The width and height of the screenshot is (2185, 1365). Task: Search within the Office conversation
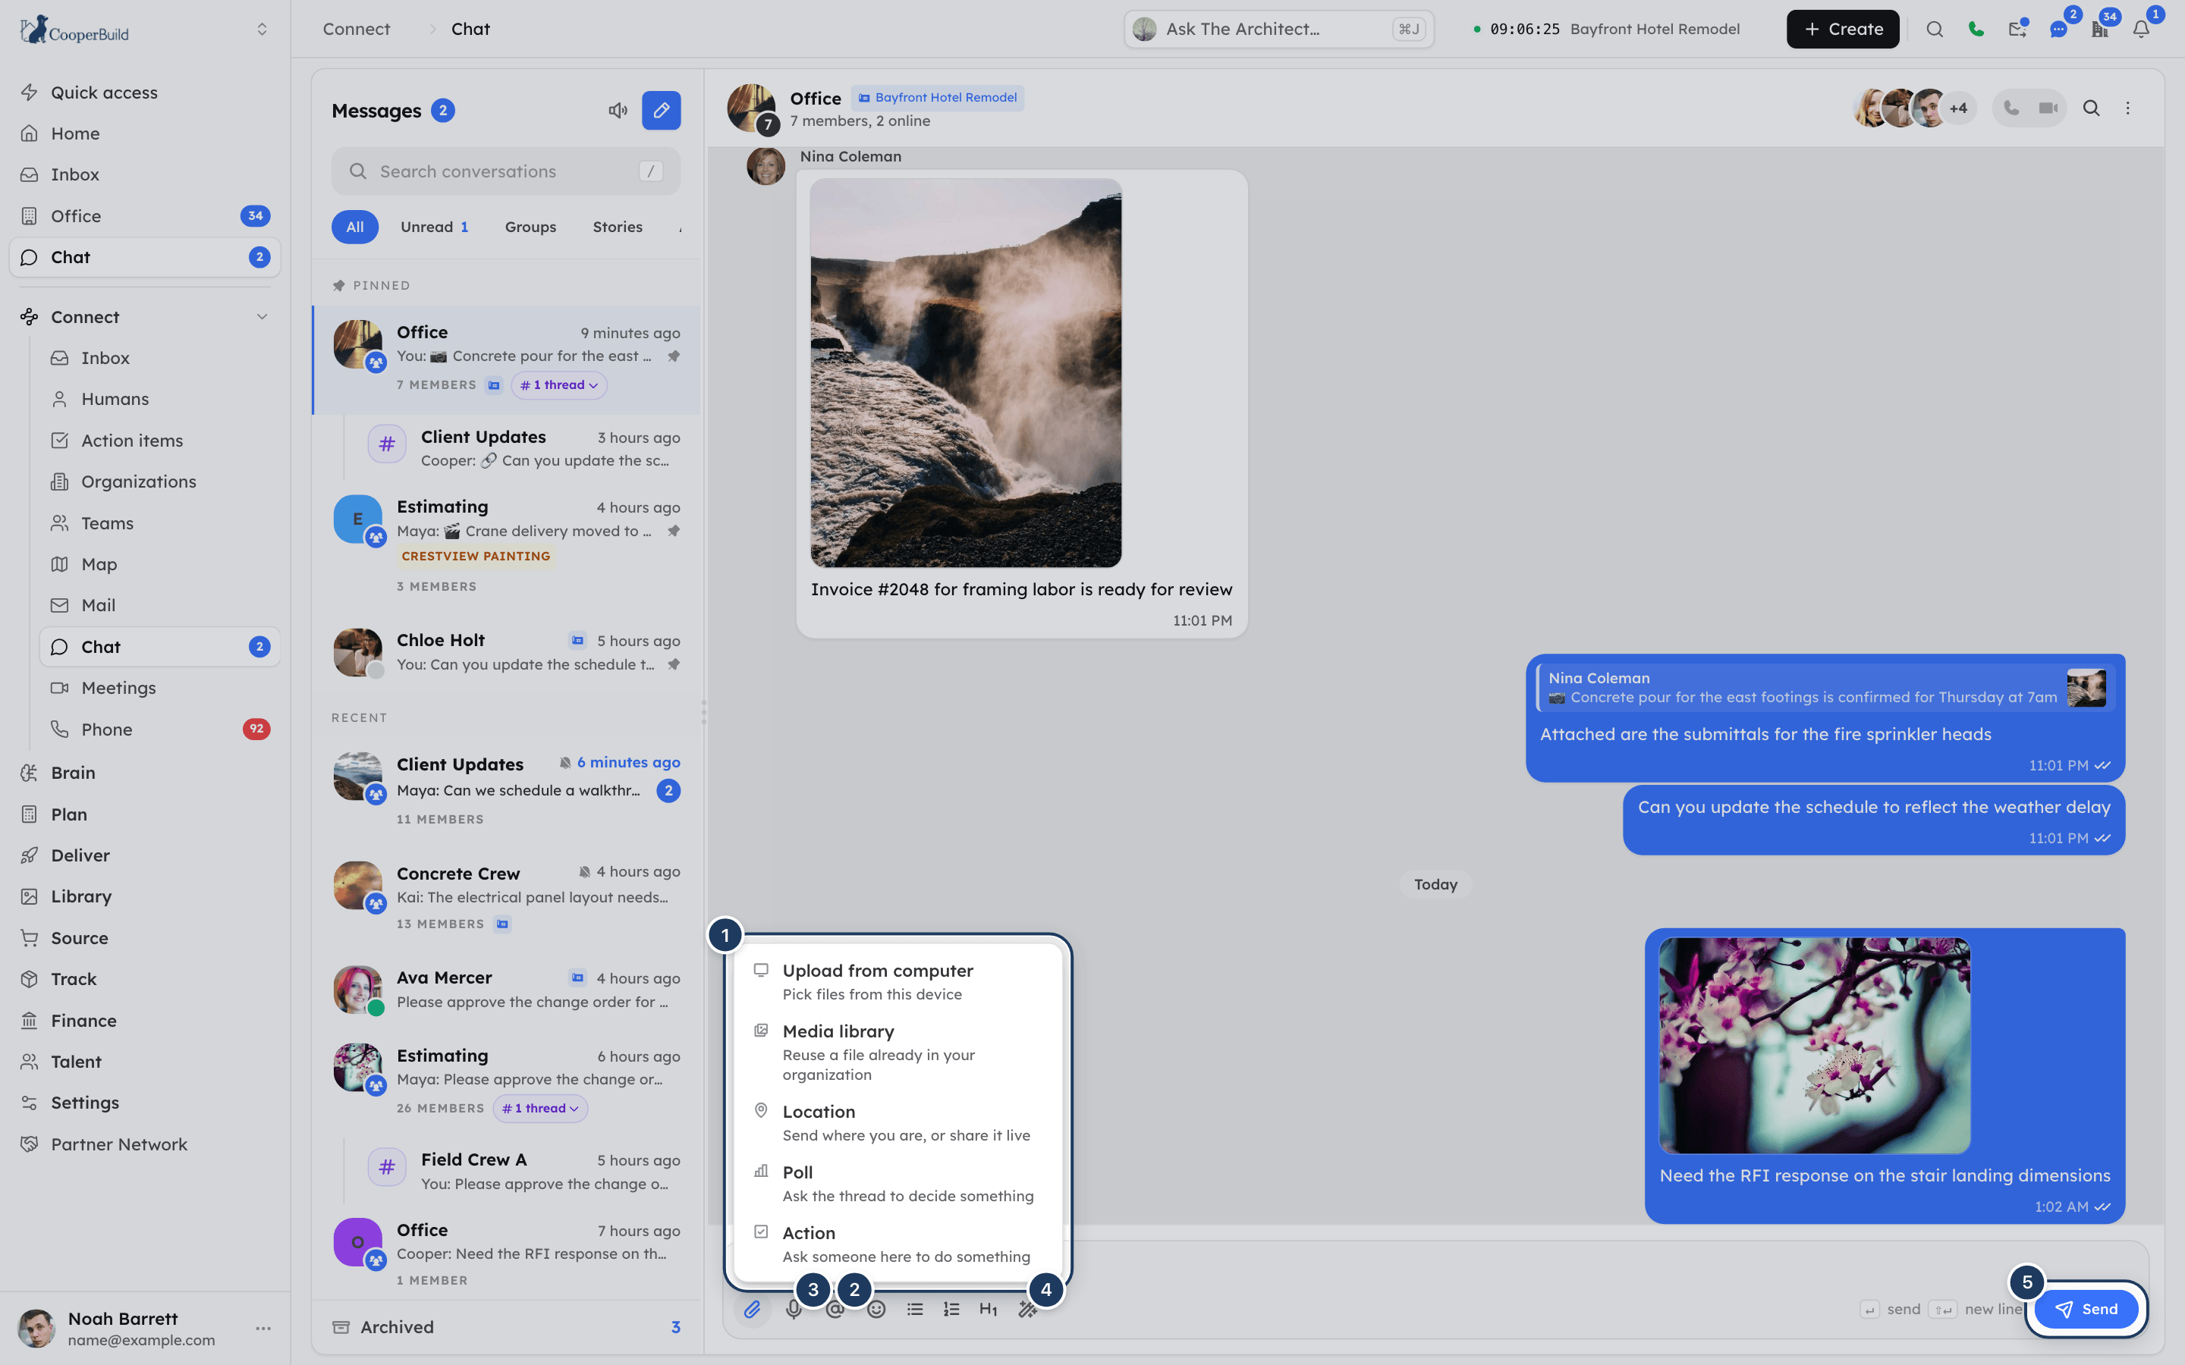click(x=2091, y=108)
